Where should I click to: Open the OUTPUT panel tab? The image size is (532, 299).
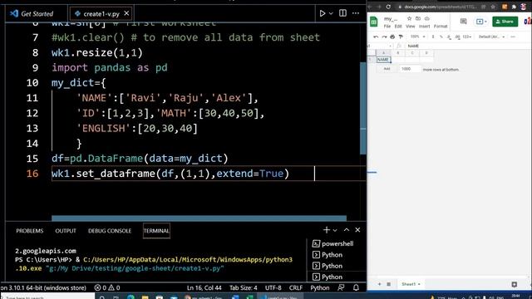[66, 231]
